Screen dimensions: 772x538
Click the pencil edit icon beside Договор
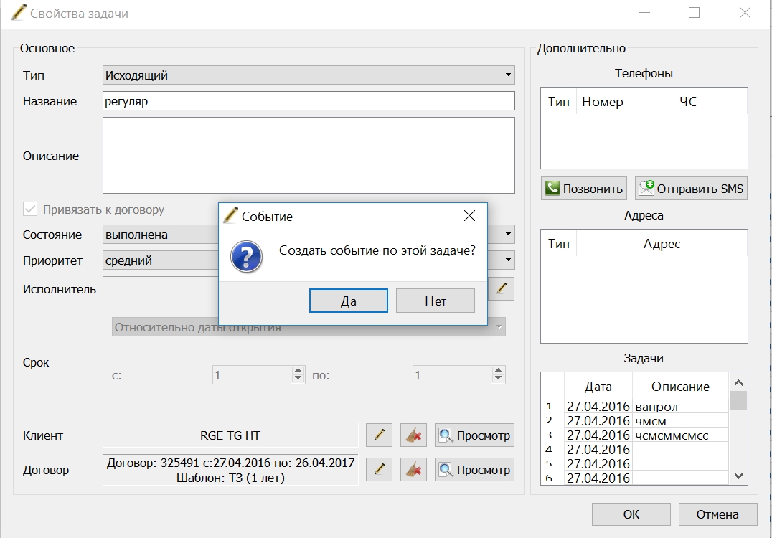379,470
